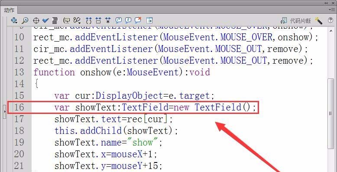Click line number 13 in the gutter

pos(19,72)
